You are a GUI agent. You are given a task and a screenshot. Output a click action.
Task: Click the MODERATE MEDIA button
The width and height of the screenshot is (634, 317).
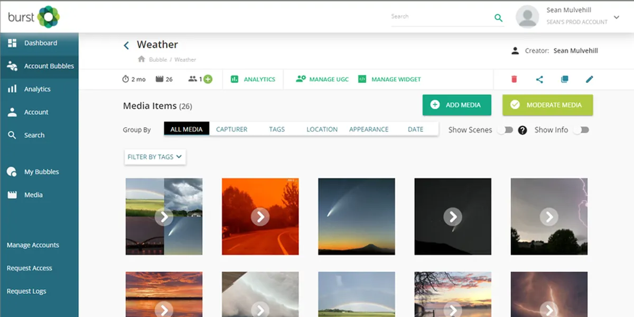coord(547,105)
